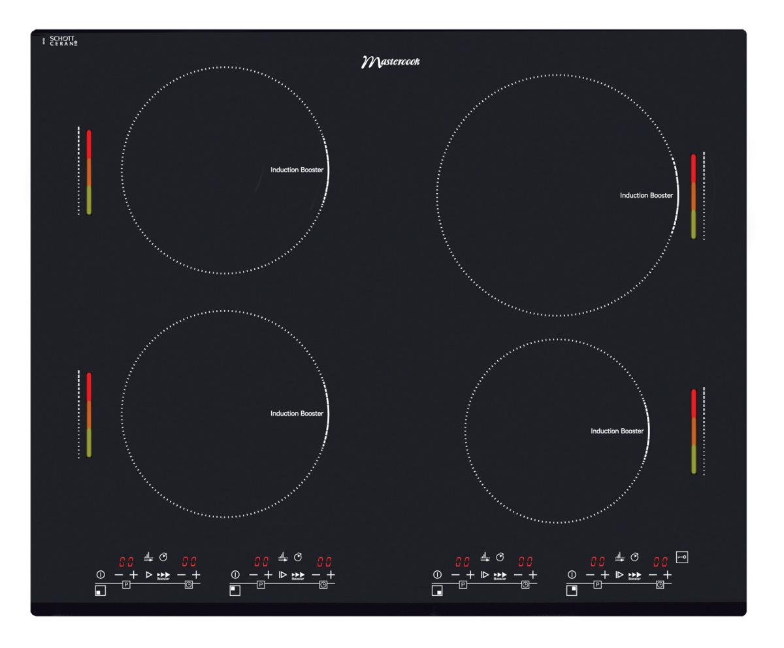
Task: Increase timer of front-left zone
Action: pos(196,575)
